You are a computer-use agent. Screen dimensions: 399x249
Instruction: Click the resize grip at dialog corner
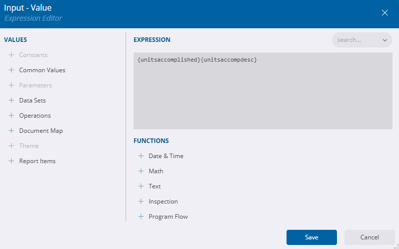coord(396,246)
